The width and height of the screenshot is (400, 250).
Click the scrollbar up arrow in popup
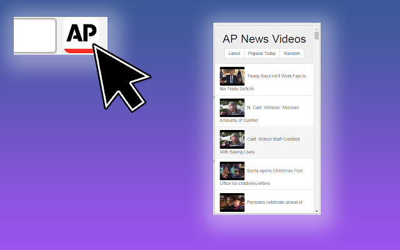tap(317, 29)
